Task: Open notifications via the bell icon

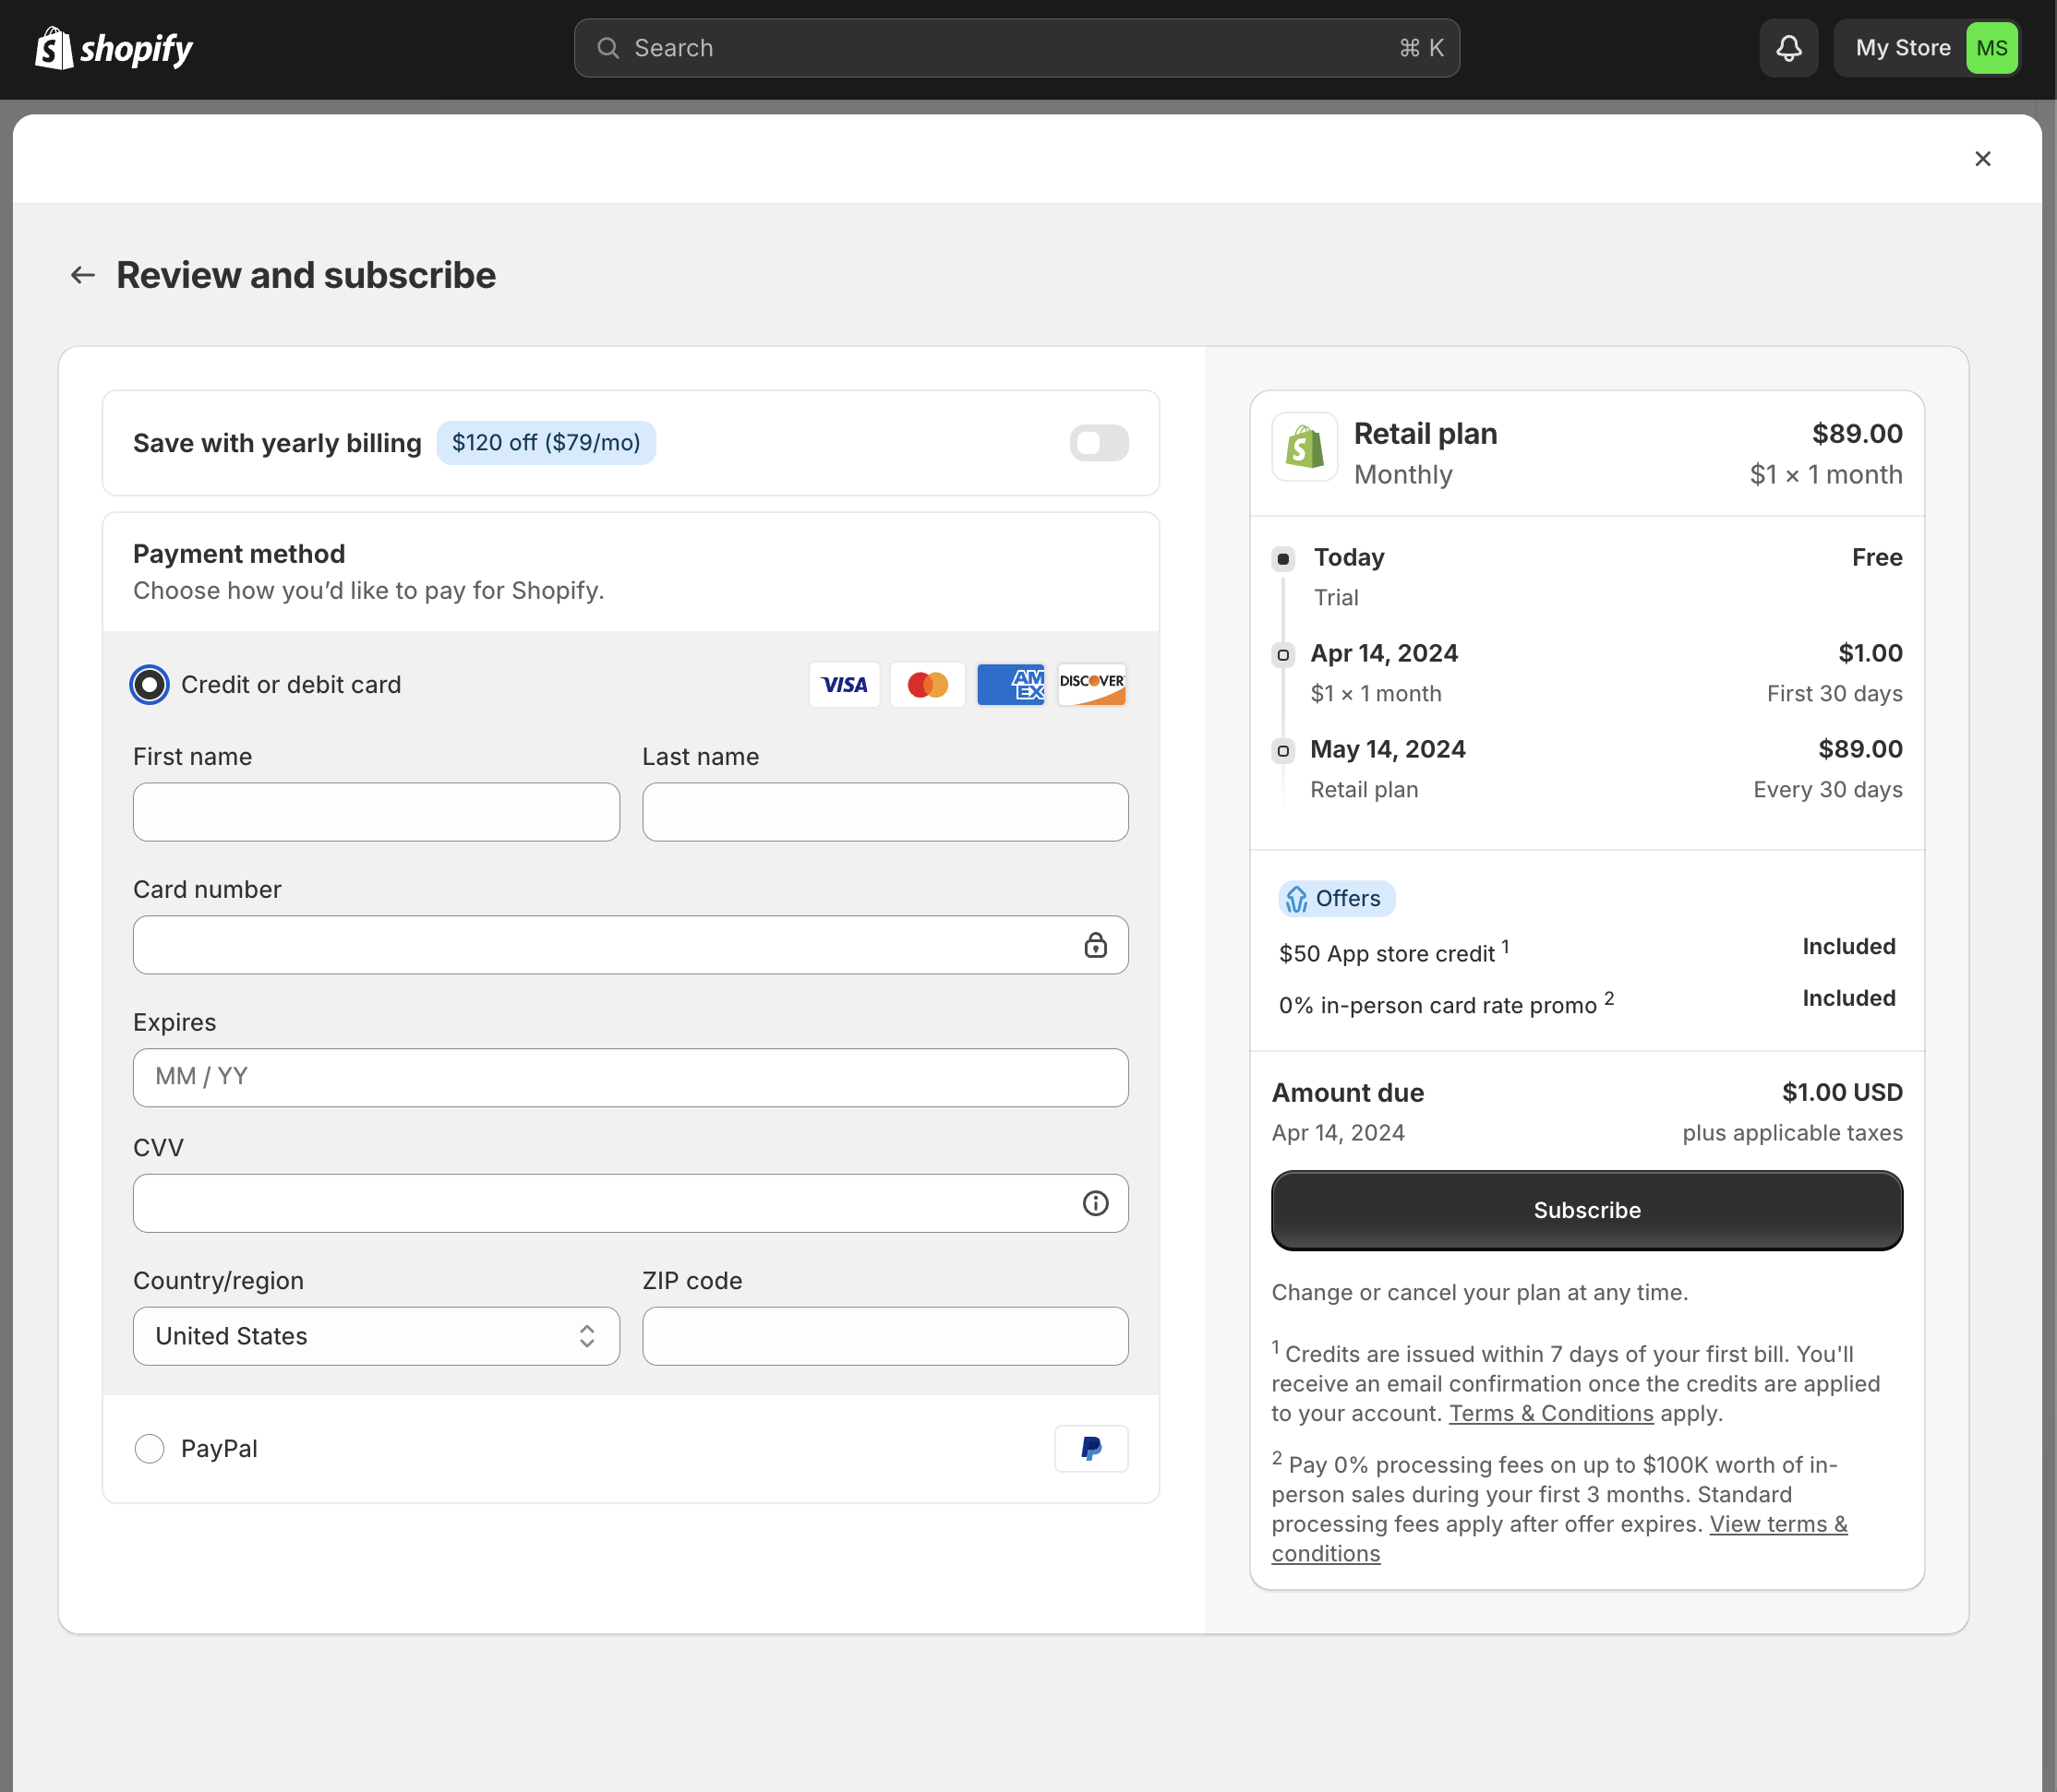Action: pyautogui.click(x=1787, y=47)
